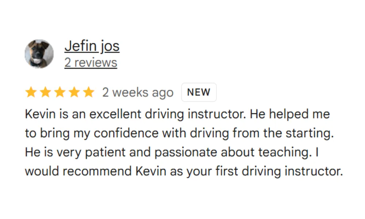This screenshot has height=219, width=365.
Task: Open Jefin jos reviewer profile link
Action: (x=92, y=46)
